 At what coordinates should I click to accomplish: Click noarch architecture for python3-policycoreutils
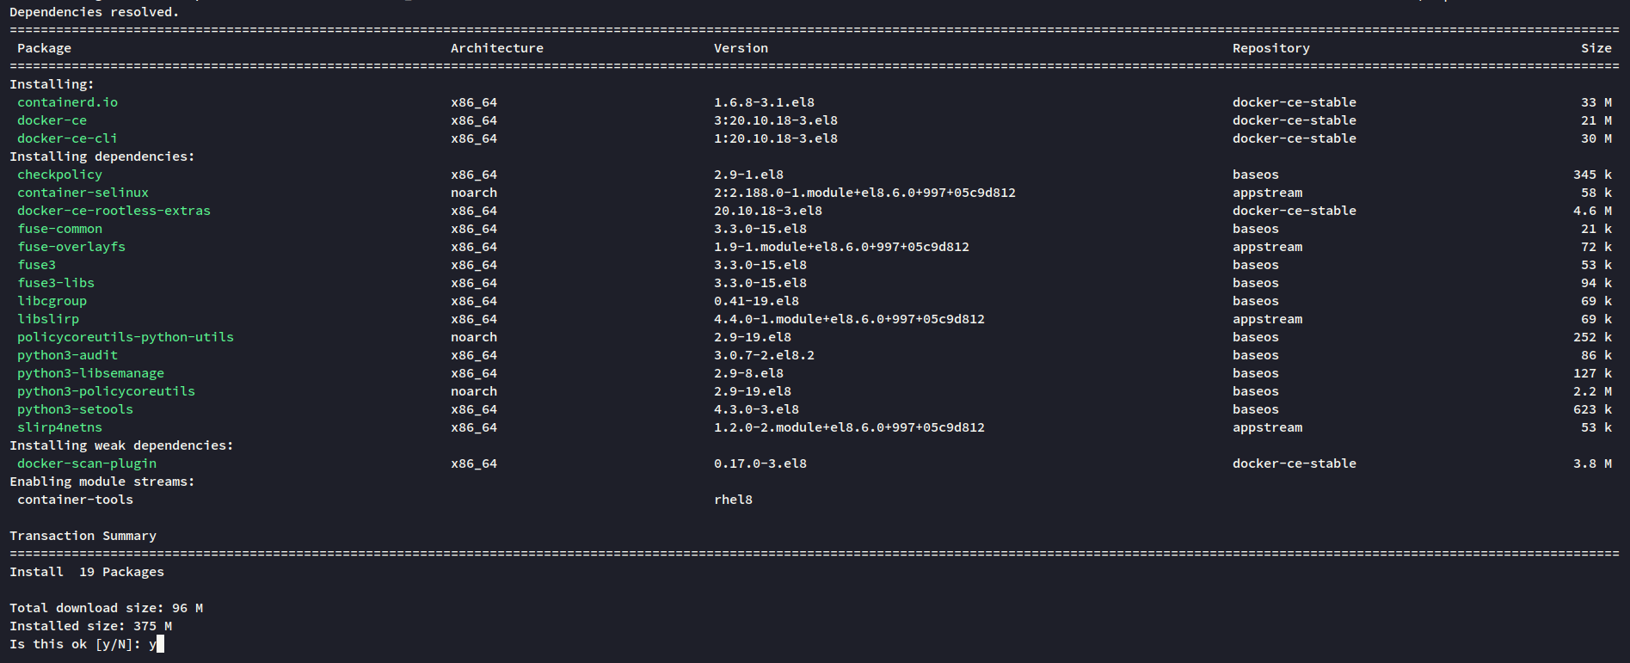coord(474,391)
